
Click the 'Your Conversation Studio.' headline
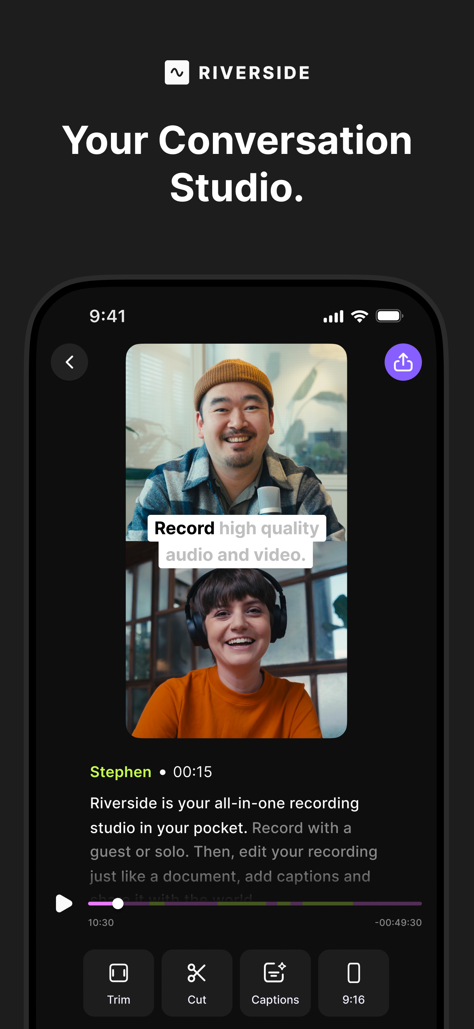237,163
